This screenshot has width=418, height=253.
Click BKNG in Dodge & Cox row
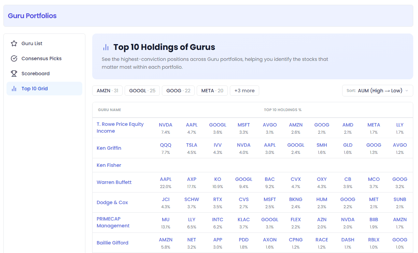(x=296, y=199)
